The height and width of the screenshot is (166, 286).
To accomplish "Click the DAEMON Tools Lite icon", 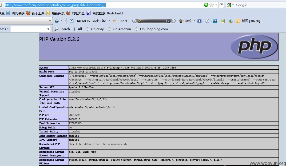I will (72, 21).
